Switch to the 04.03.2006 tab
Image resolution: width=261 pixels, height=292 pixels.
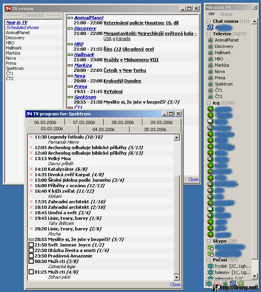pos(103,130)
